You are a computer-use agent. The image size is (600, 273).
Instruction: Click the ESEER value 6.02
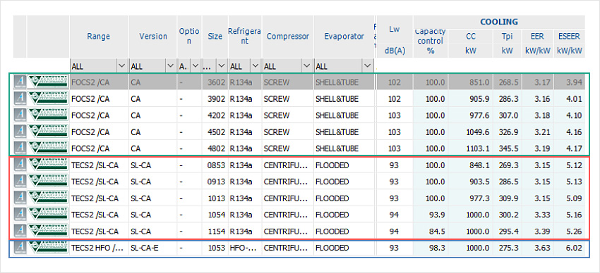(569, 248)
